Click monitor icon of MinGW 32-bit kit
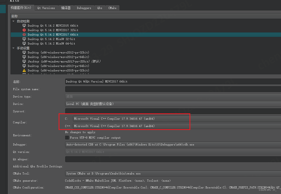281x194 pixels. click(x=24, y=39)
